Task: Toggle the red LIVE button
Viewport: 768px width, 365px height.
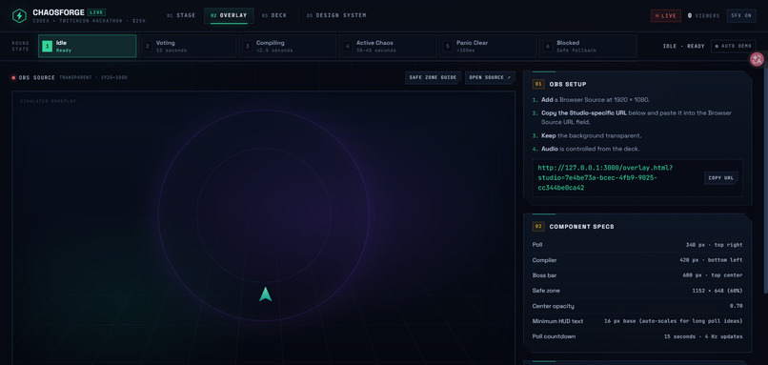Action: (666, 15)
